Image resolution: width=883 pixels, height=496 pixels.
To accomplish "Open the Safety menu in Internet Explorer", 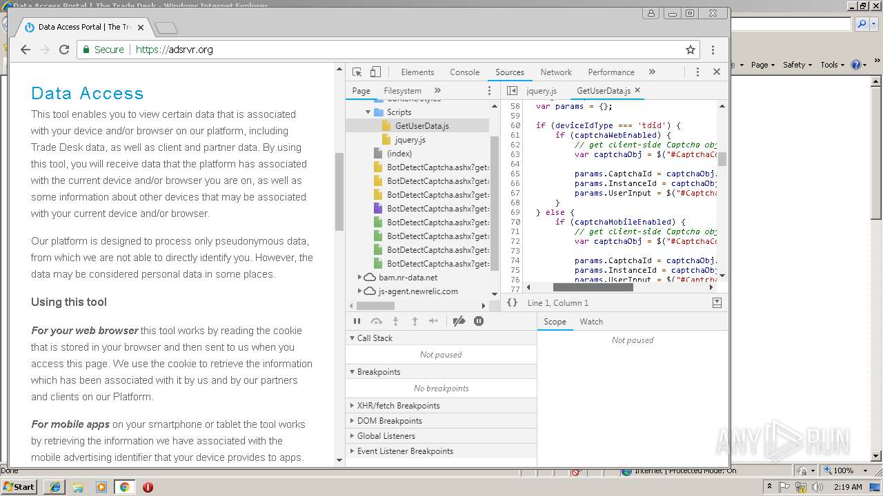I will click(797, 65).
